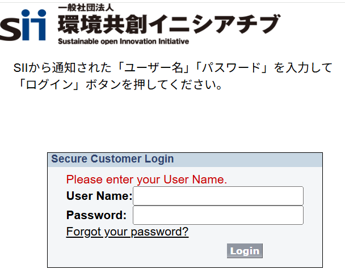345x278 pixels.
Task: Click the Secure Customer Login header bar
Action: point(185,160)
